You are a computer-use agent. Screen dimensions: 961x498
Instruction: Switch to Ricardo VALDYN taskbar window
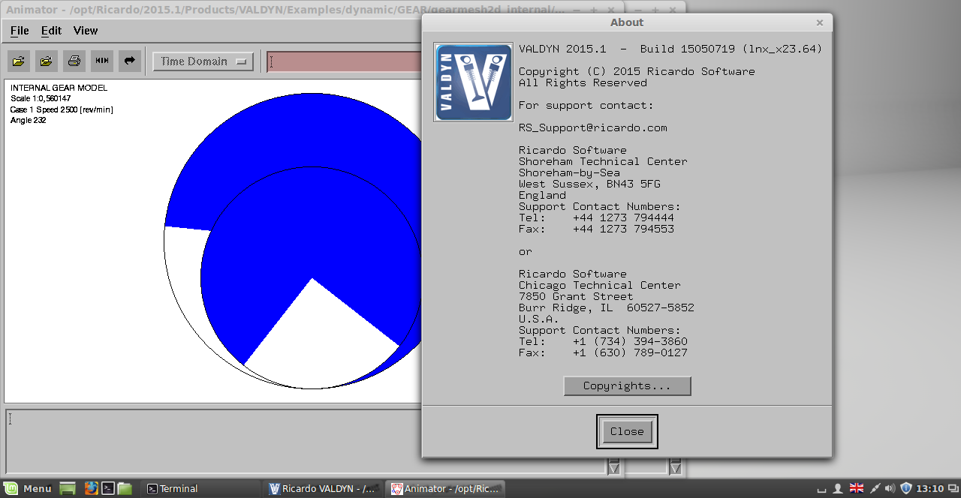[x=324, y=488]
